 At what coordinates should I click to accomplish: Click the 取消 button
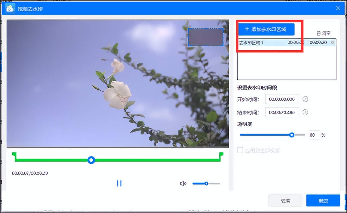[285, 201]
